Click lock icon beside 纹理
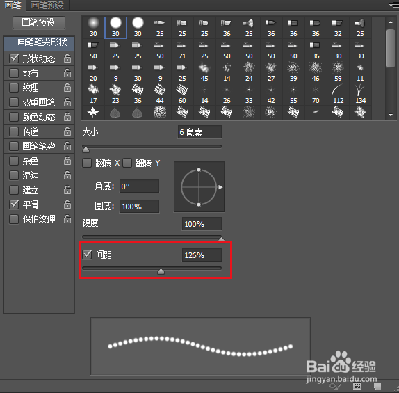This screenshot has width=399, height=393. [x=67, y=88]
